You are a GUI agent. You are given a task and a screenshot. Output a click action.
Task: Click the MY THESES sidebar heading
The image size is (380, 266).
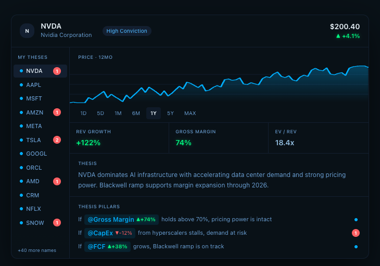tap(32, 57)
